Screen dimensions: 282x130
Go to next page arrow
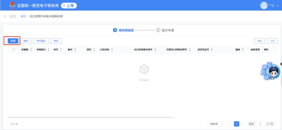[243, 124]
